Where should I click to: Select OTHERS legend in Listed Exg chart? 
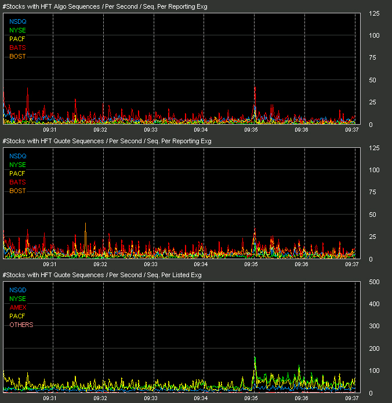coord(21,325)
